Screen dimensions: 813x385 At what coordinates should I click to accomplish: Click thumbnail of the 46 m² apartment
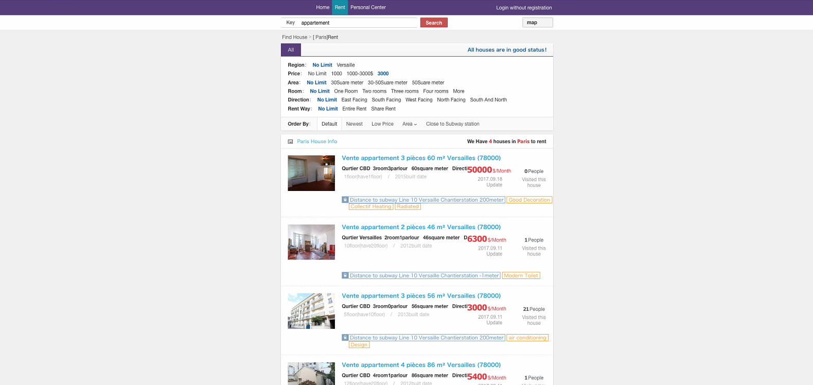click(311, 242)
